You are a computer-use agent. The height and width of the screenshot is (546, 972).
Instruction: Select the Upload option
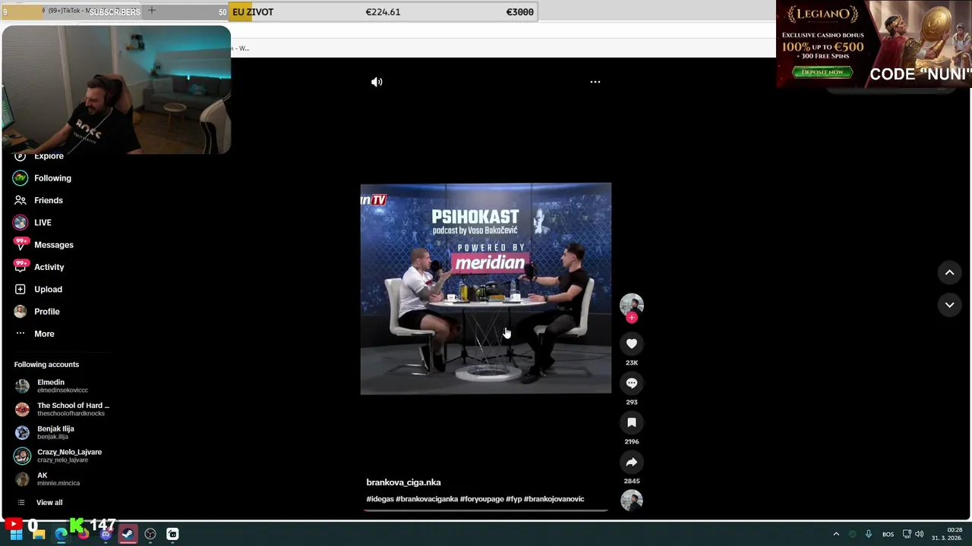[x=48, y=289]
